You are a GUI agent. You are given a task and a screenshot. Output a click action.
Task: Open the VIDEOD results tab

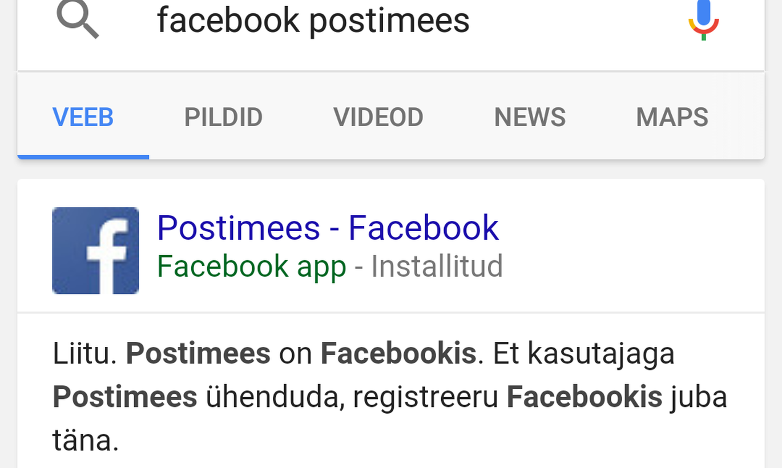coord(378,117)
